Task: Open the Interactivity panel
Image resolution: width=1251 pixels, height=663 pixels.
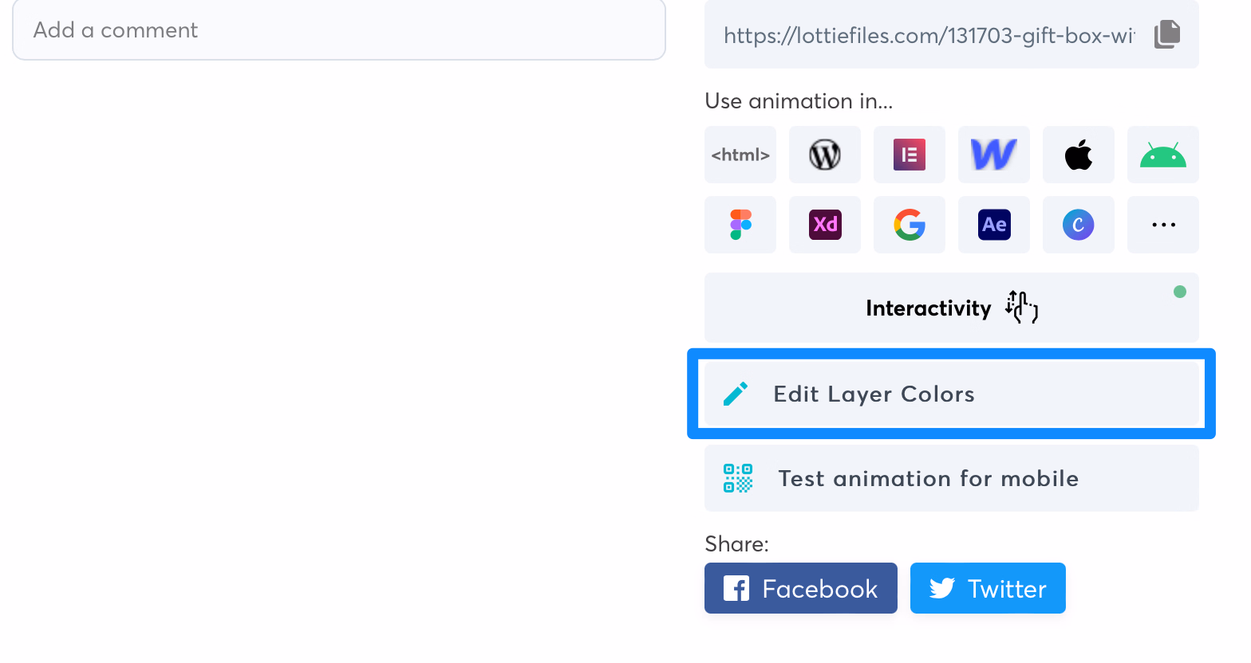Action: pos(950,308)
